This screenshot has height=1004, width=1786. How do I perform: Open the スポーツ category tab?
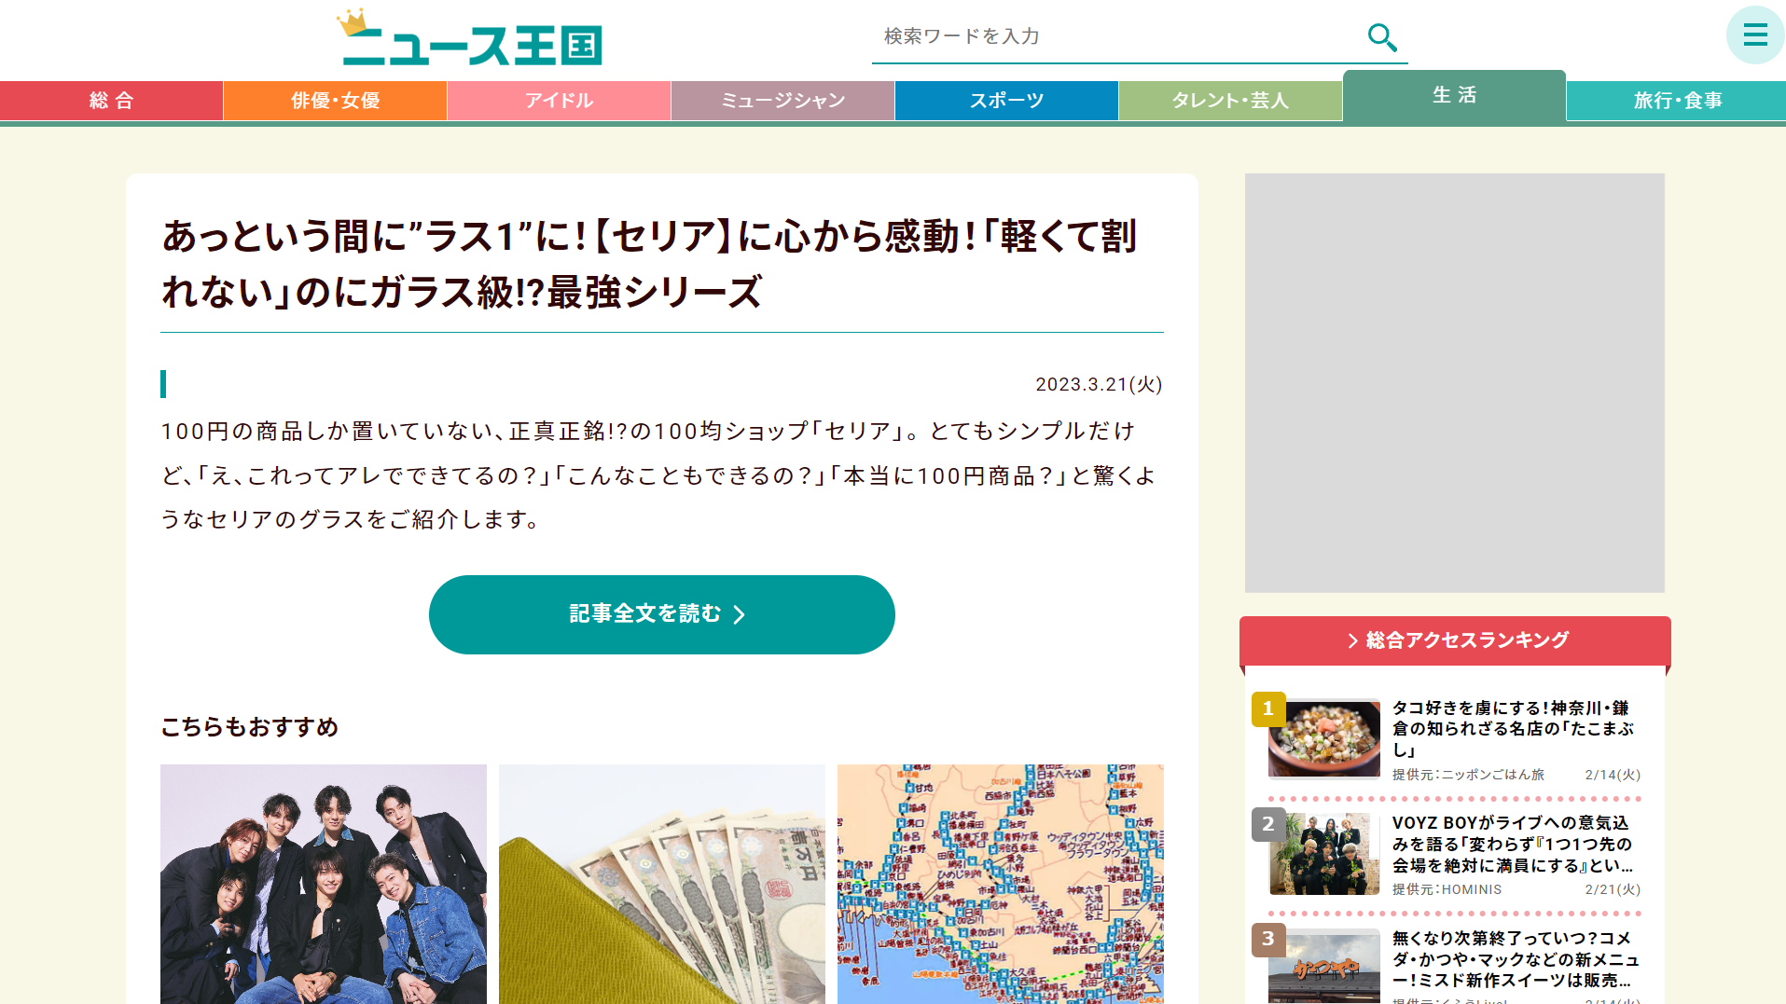(x=1007, y=101)
